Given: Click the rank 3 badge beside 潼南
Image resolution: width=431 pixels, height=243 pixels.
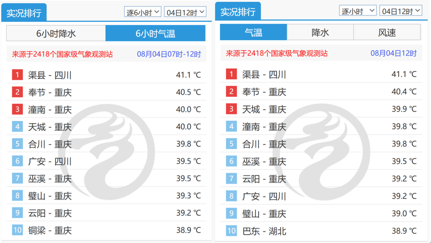Looking at the screenshot, I should coord(17,109).
